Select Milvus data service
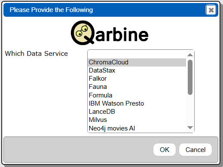The width and height of the screenshot is (223, 167). coord(137,120)
